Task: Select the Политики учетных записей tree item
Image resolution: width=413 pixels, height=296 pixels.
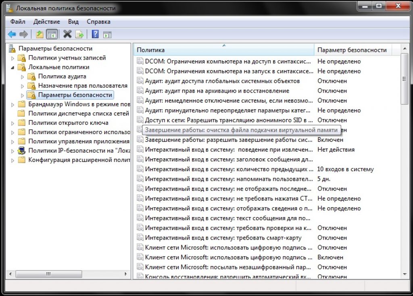Action: [67, 58]
